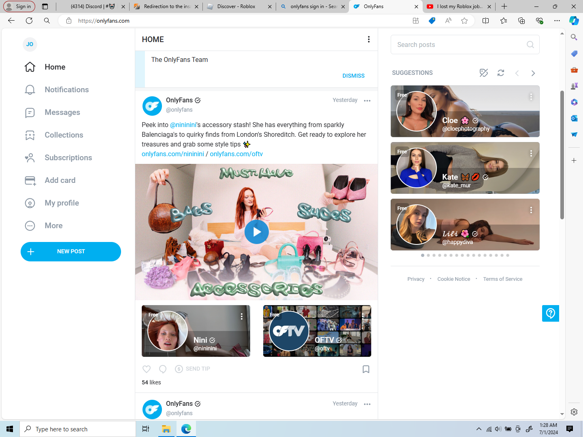Open the Cookie Notice footer link

point(454,279)
